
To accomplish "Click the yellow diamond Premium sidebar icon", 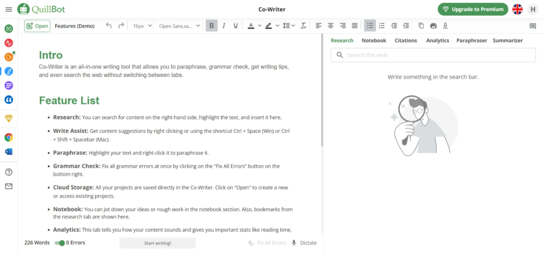I will pyautogui.click(x=8, y=119).
